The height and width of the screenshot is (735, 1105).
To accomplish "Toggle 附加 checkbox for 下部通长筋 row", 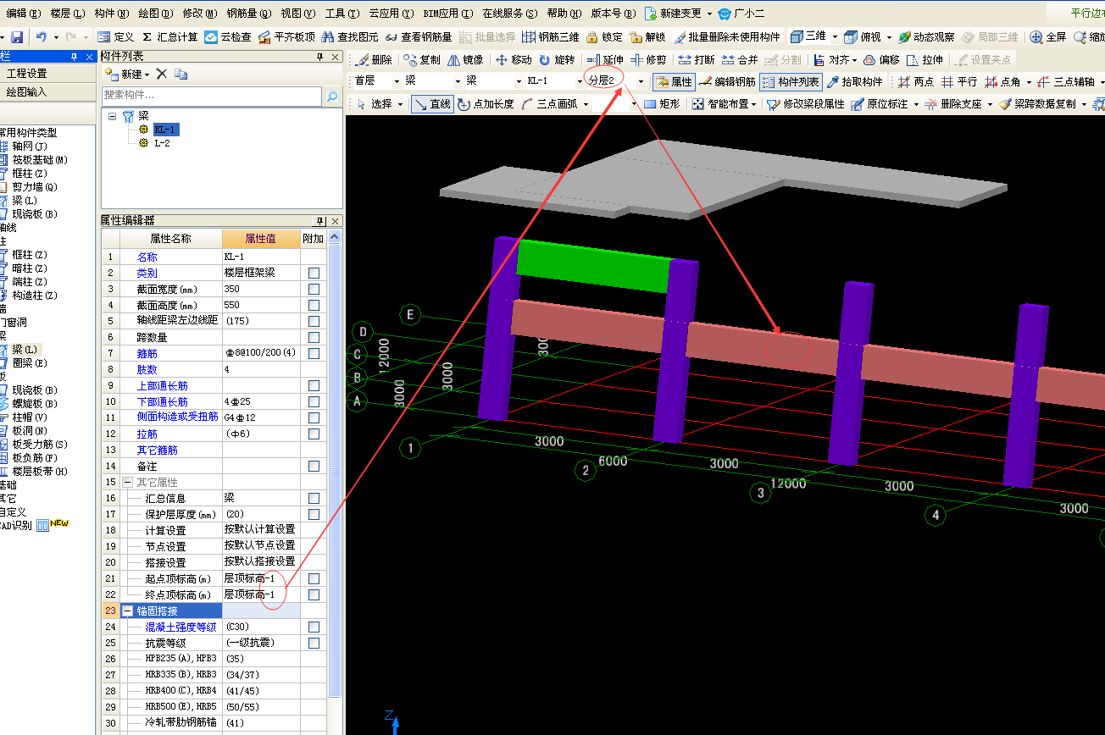I will pyautogui.click(x=314, y=401).
